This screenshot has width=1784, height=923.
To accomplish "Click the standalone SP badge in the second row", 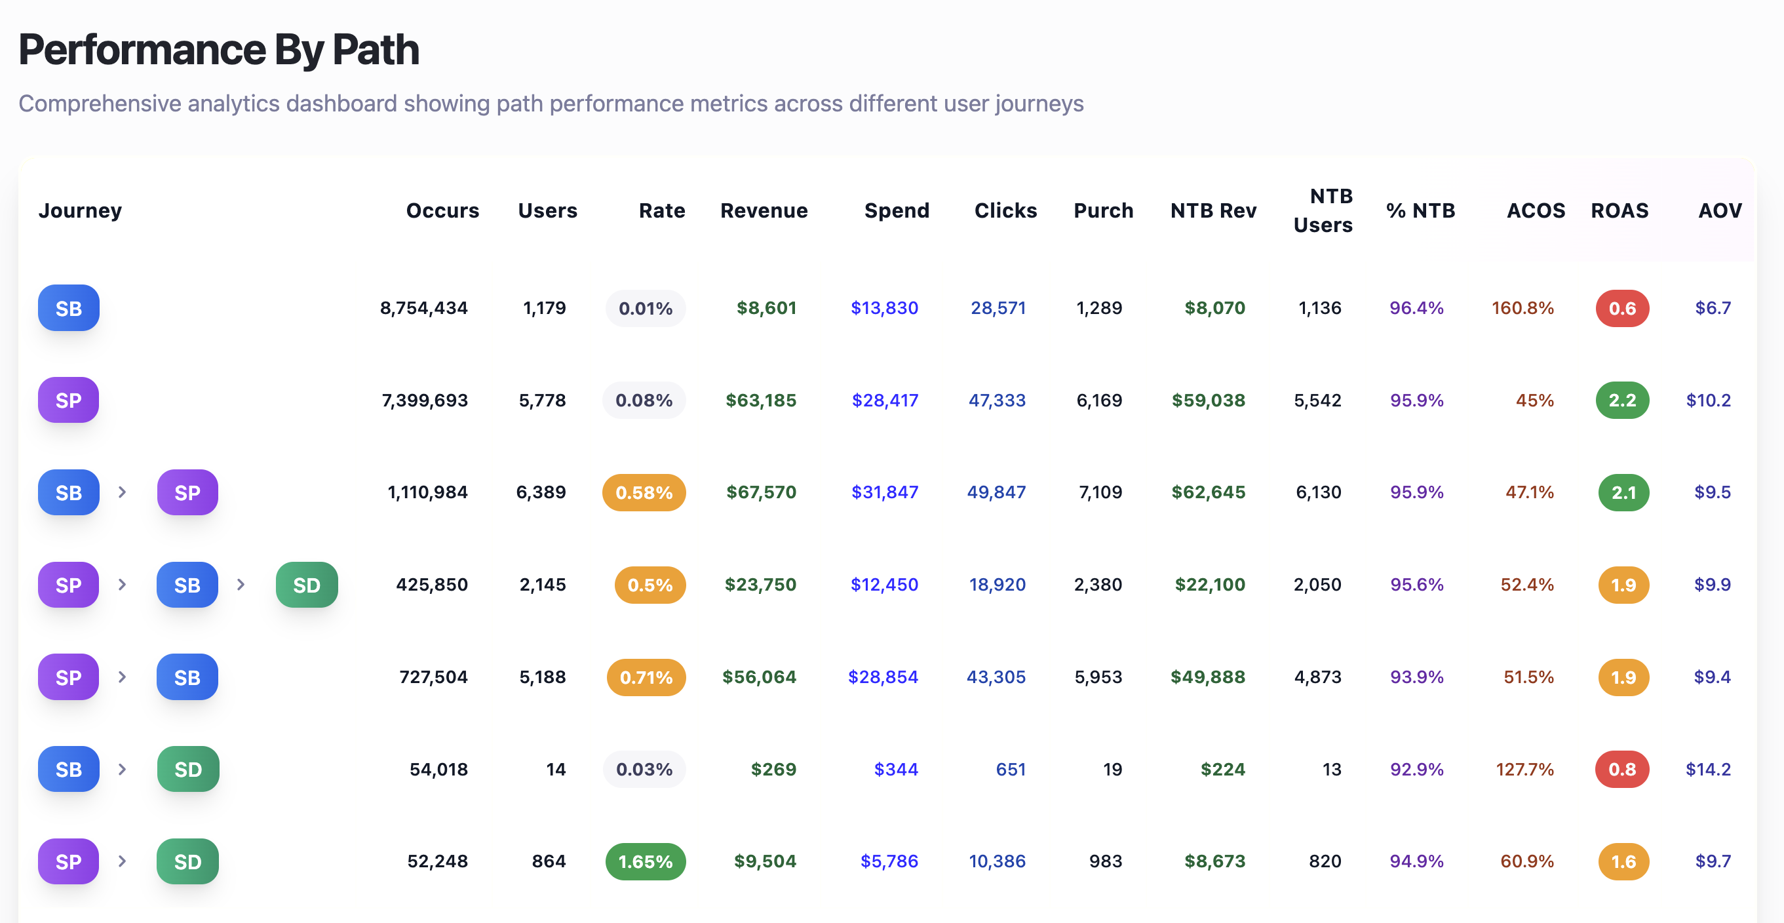I will pyautogui.click(x=69, y=401).
